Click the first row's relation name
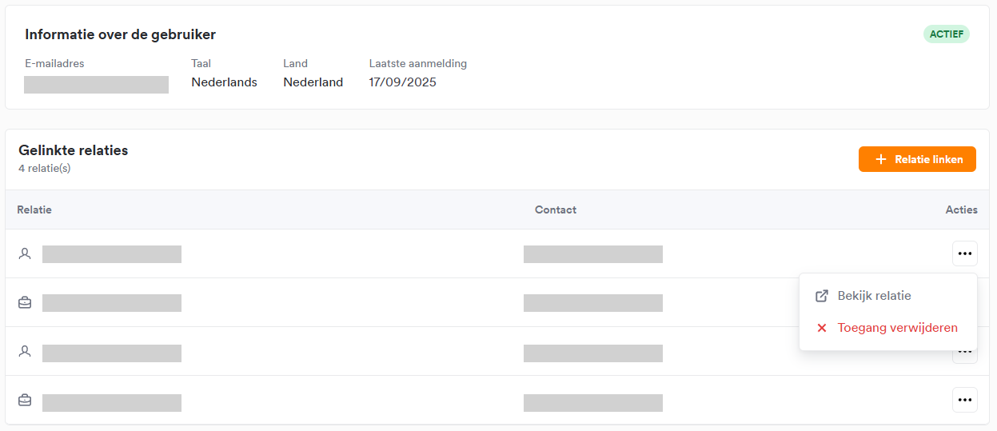 pyautogui.click(x=112, y=254)
